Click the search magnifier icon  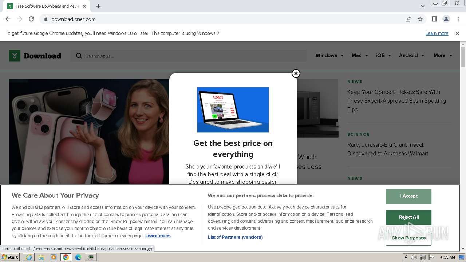79,56
